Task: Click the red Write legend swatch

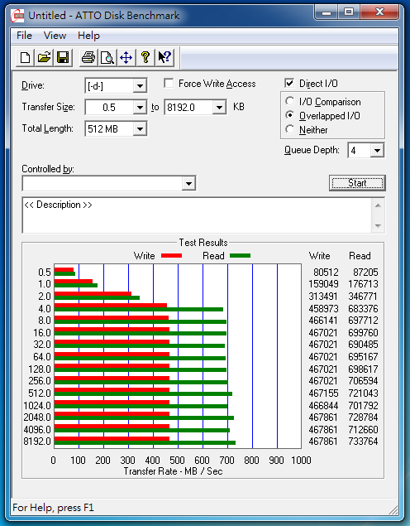Action: pyautogui.click(x=171, y=256)
